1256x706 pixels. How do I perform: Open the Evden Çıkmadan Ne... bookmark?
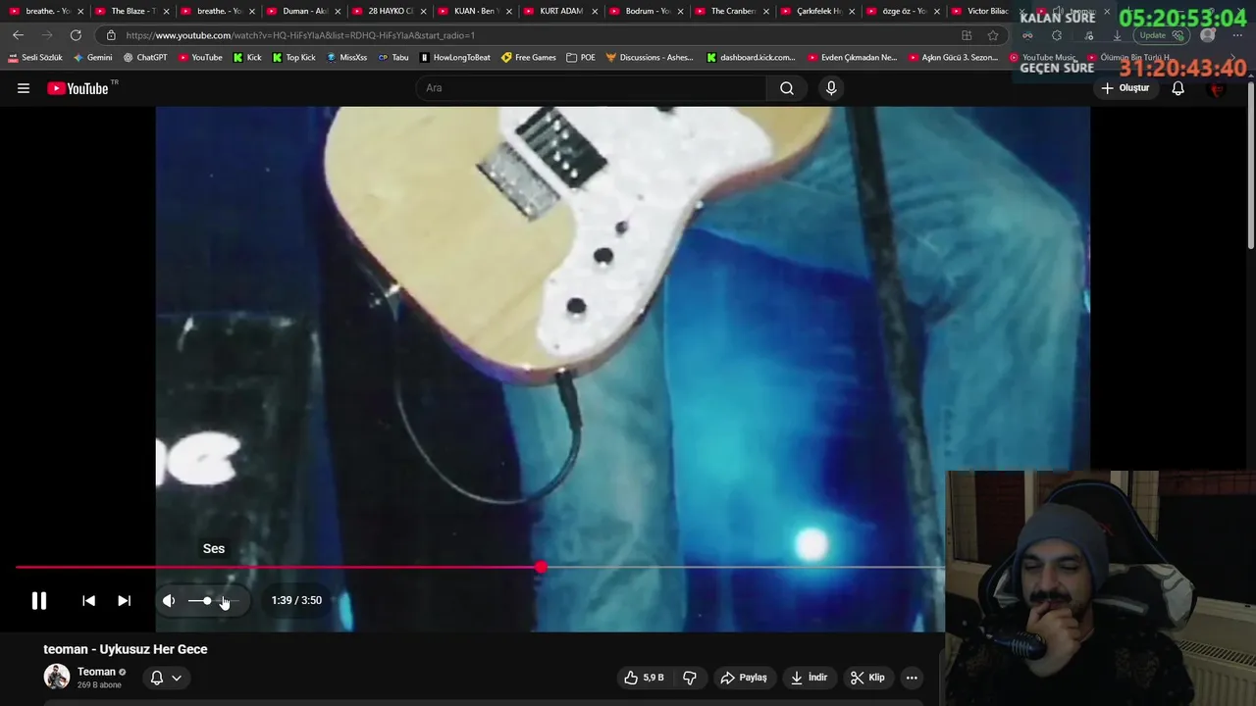point(852,58)
